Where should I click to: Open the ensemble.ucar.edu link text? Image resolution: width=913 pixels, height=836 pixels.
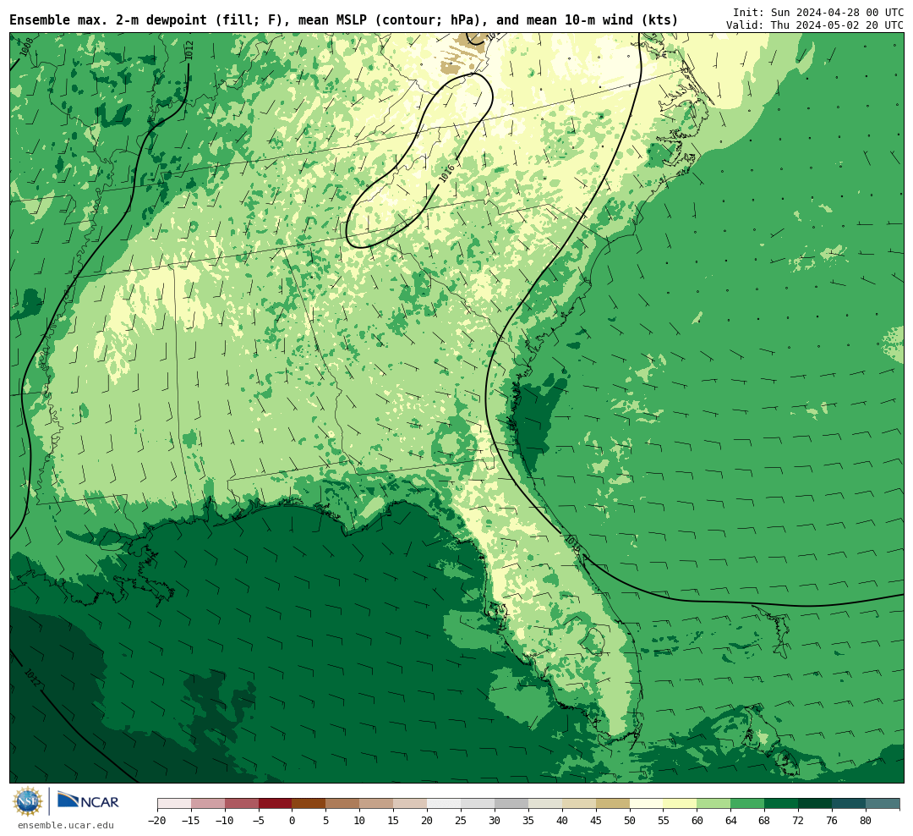66,826
